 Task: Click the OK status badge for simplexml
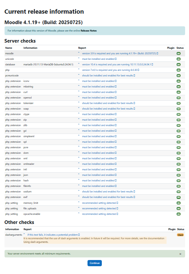point(179,137)
